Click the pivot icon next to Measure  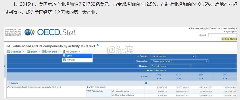coord(138,66)
